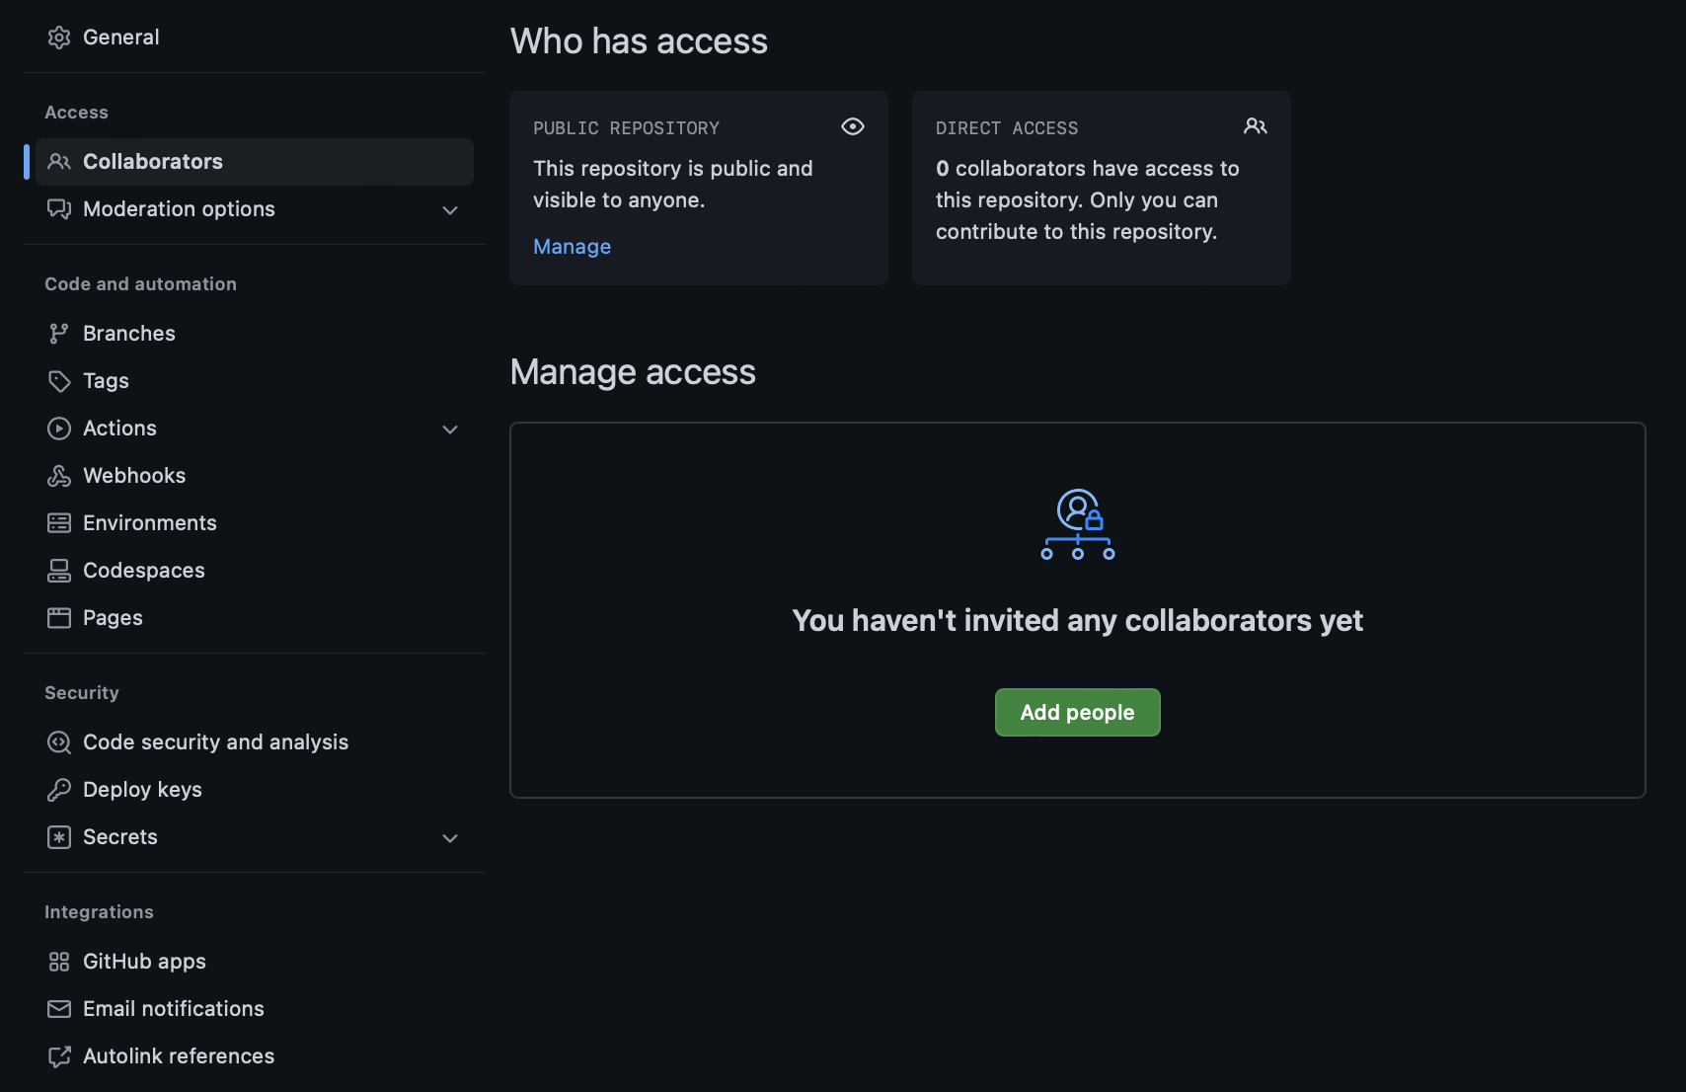Click the Deploy keys key icon
The height and width of the screenshot is (1092, 1686).
click(x=59, y=790)
